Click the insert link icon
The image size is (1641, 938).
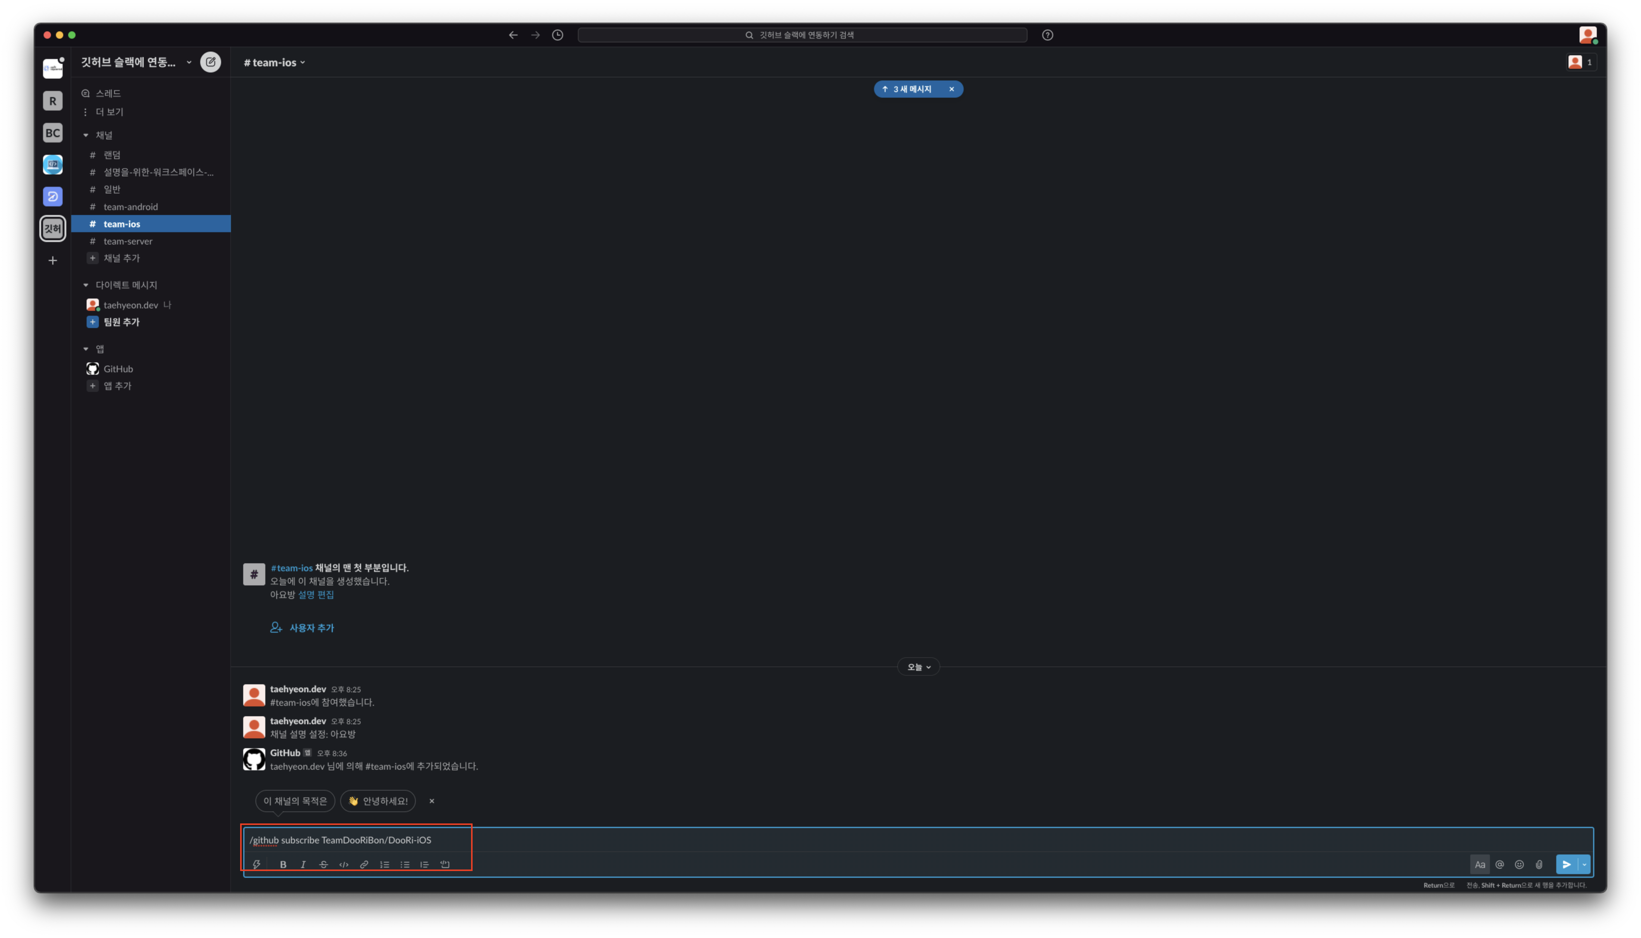364,865
